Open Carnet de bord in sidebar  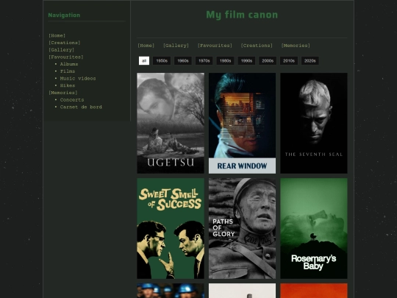point(81,107)
